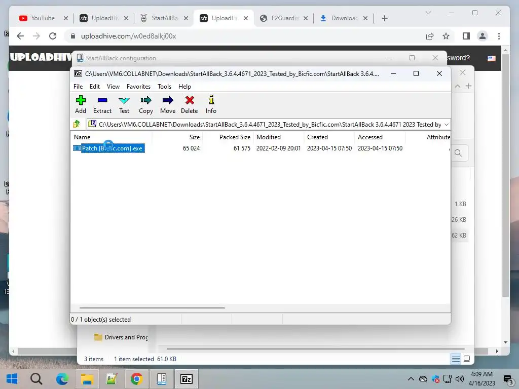The height and width of the screenshot is (389, 519).
Task: Open Chrome three-dot menu
Action: pyautogui.click(x=499, y=36)
